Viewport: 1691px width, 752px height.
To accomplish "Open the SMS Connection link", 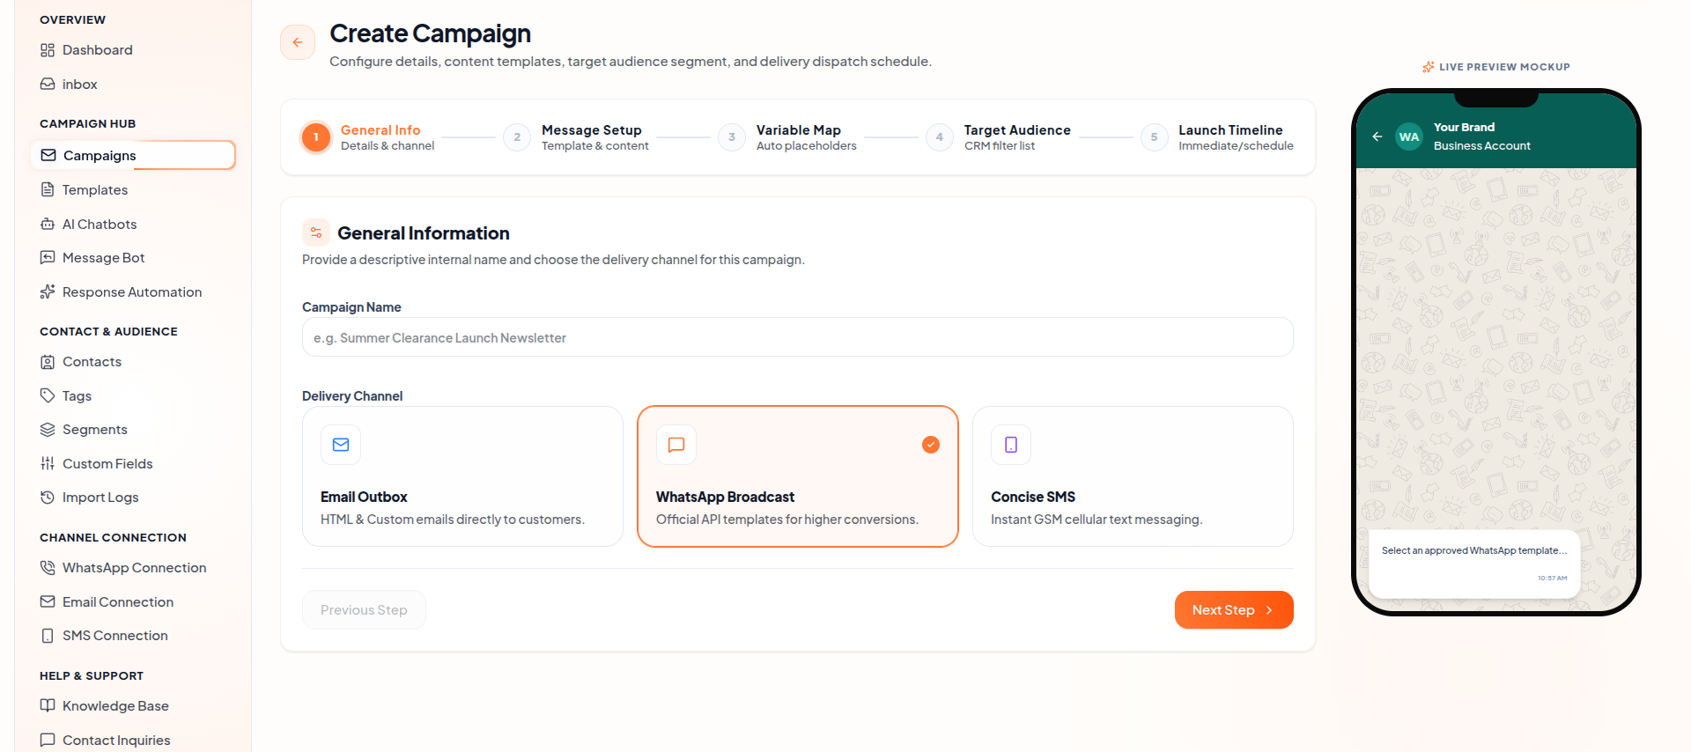I will point(133,636).
